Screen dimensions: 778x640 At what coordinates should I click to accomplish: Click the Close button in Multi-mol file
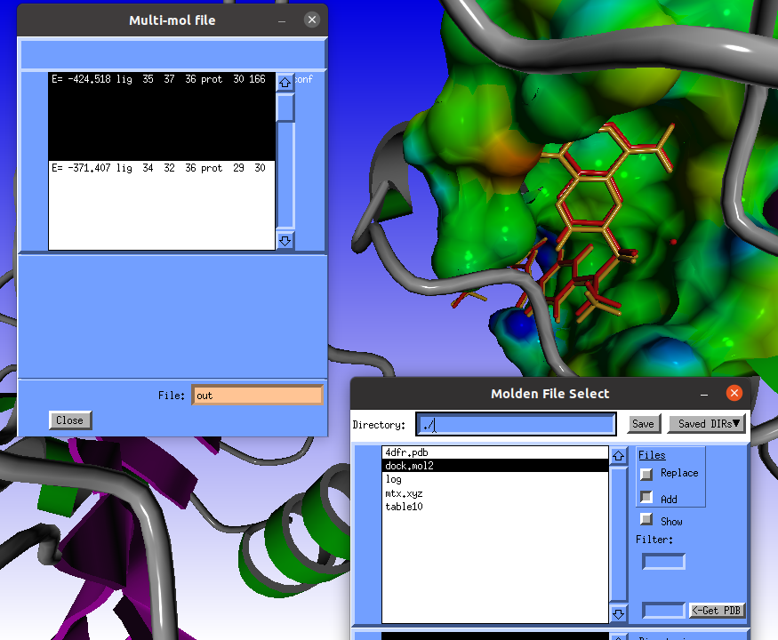click(x=70, y=420)
